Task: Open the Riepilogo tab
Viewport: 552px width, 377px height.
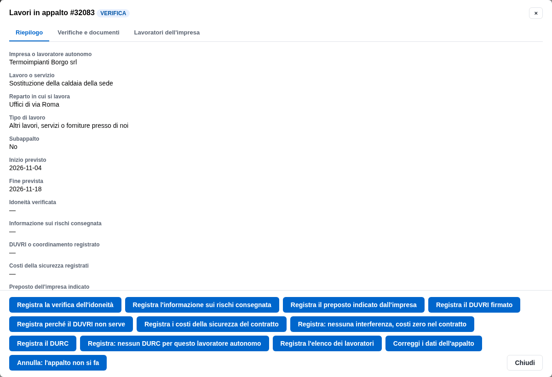Action: (29, 32)
